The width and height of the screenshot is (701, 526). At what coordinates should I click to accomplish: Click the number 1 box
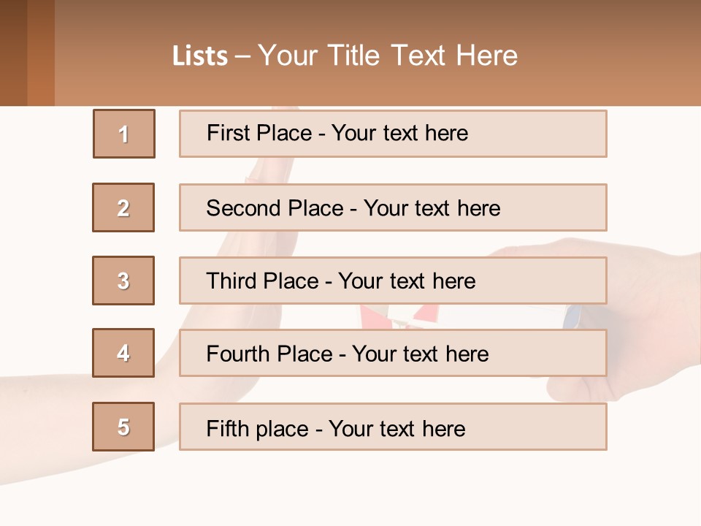124,134
